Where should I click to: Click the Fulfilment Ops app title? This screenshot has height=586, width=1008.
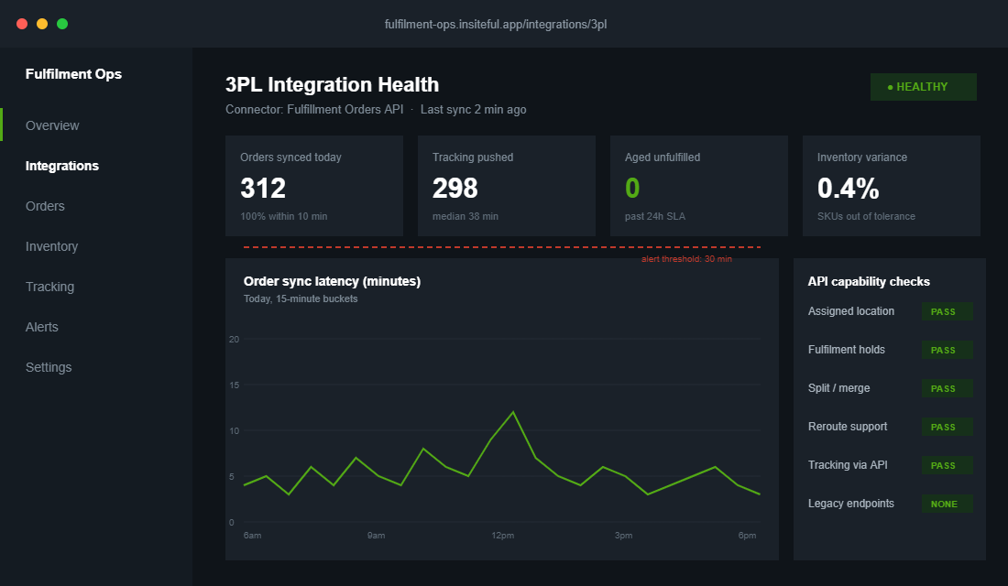[x=73, y=74]
